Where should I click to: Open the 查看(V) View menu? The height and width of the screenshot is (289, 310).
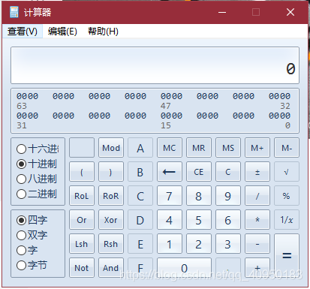(x=23, y=32)
